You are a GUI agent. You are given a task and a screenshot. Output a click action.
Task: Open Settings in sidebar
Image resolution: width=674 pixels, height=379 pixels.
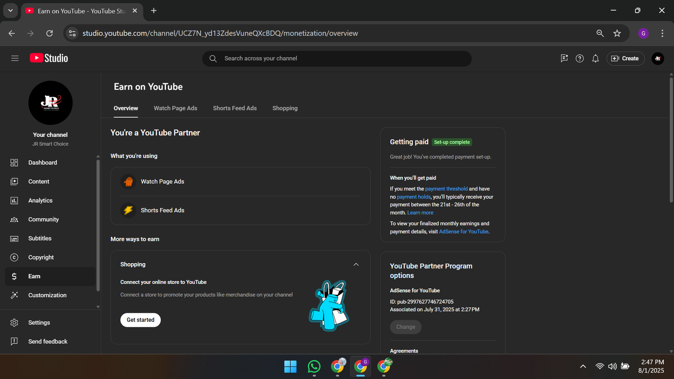click(51, 323)
